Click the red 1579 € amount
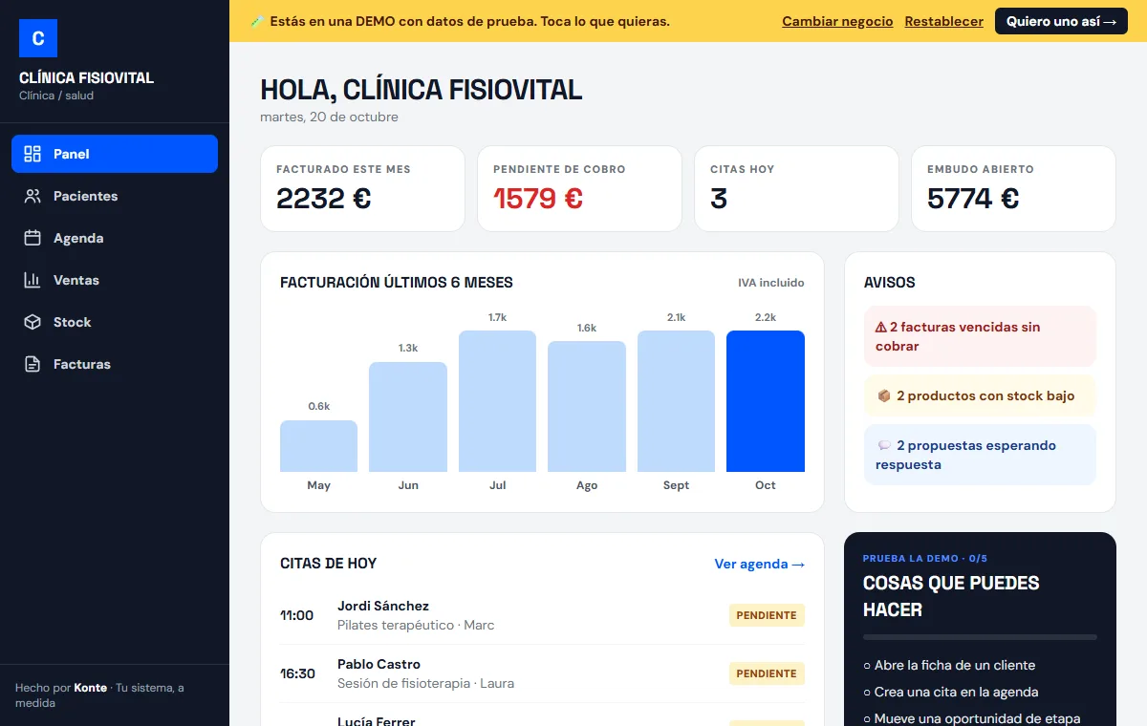Image resolution: width=1147 pixels, height=726 pixels. click(538, 199)
